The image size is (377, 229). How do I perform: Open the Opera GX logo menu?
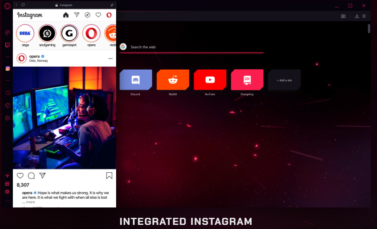tap(7, 6)
